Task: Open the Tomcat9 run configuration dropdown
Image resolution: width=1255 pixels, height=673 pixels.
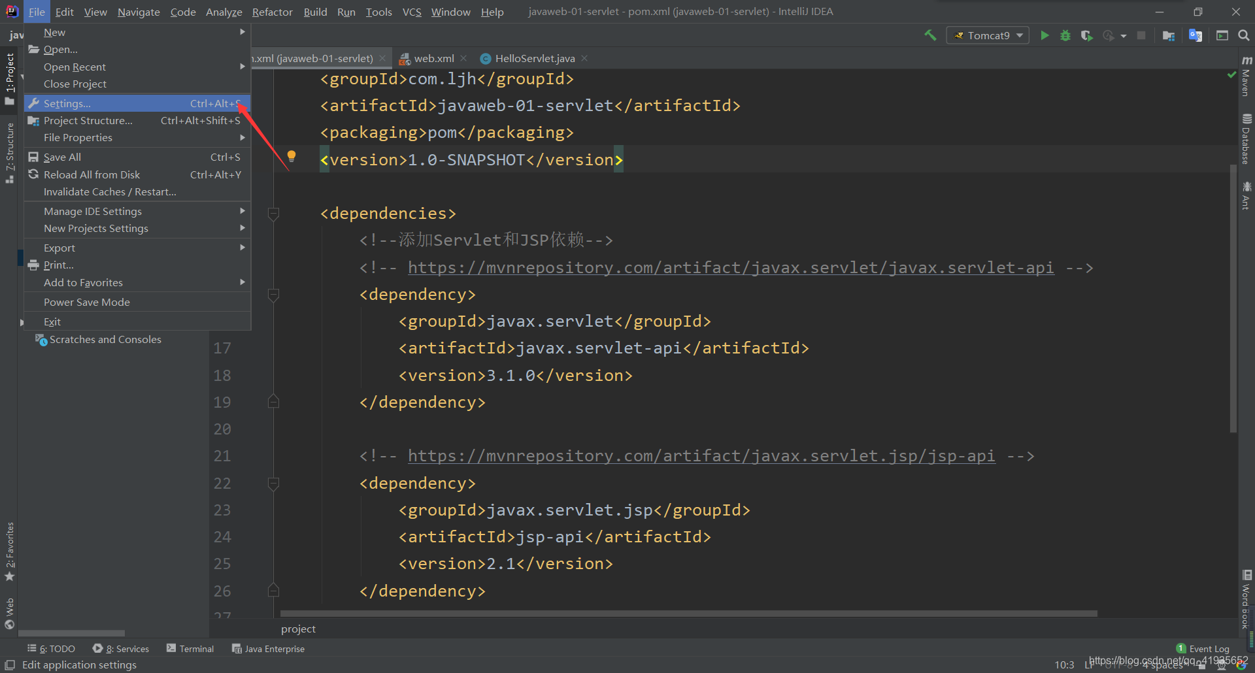Action: point(988,35)
